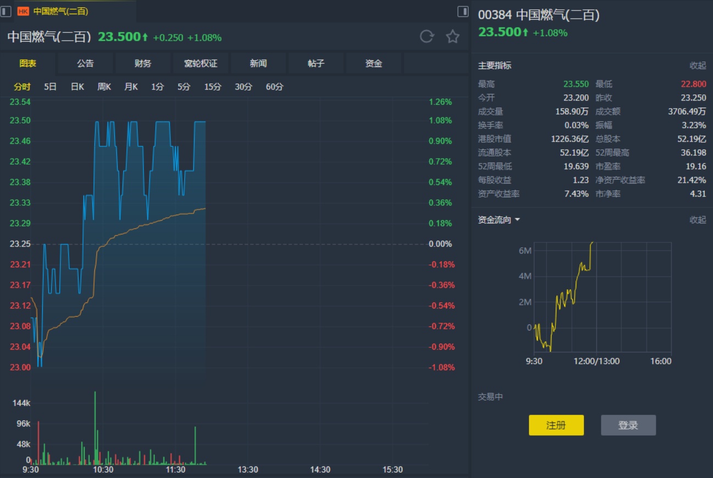Screen dimensions: 713x478
Task: Click the 144k volume axis label
Action: click(x=21, y=403)
